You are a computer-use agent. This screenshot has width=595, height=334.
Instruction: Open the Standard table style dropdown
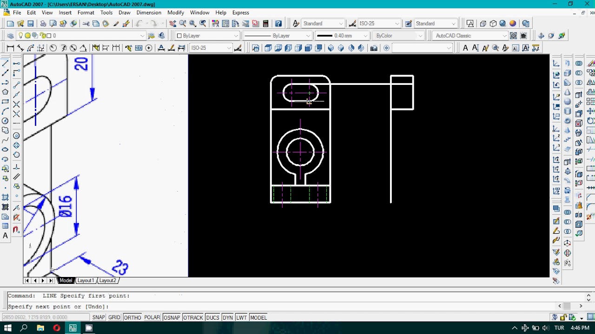(x=435, y=24)
